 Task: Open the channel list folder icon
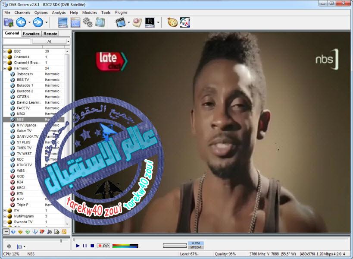(9, 22)
